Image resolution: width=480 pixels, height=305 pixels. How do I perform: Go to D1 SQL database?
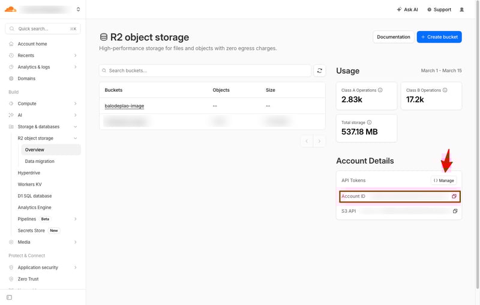(35, 196)
